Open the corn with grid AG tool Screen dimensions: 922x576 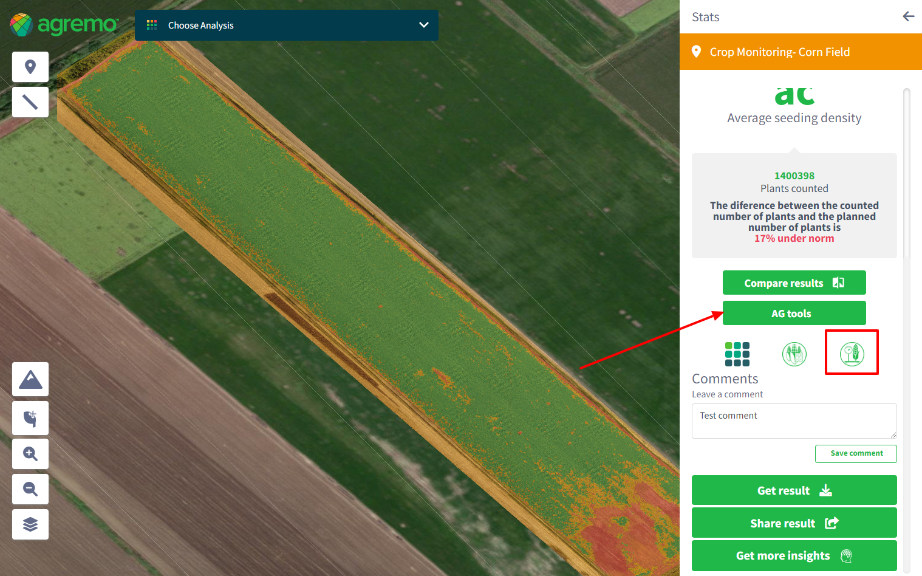[x=794, y=354]
